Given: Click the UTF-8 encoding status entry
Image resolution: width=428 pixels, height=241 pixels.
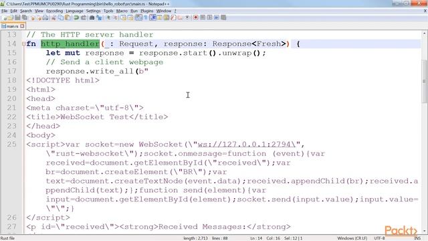Looking at the screenshot, I should pyautogui.click(x=379, y=238).
